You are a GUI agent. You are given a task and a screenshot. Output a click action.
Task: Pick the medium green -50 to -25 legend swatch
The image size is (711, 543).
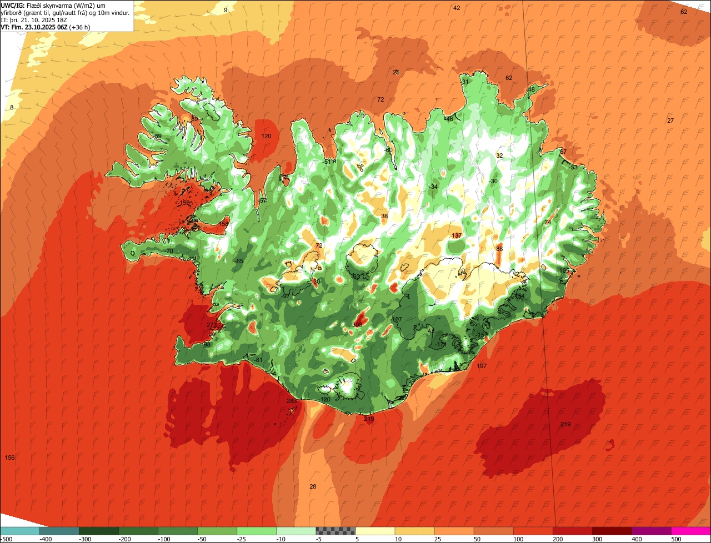pyautogui.click(x=217, y=531)
